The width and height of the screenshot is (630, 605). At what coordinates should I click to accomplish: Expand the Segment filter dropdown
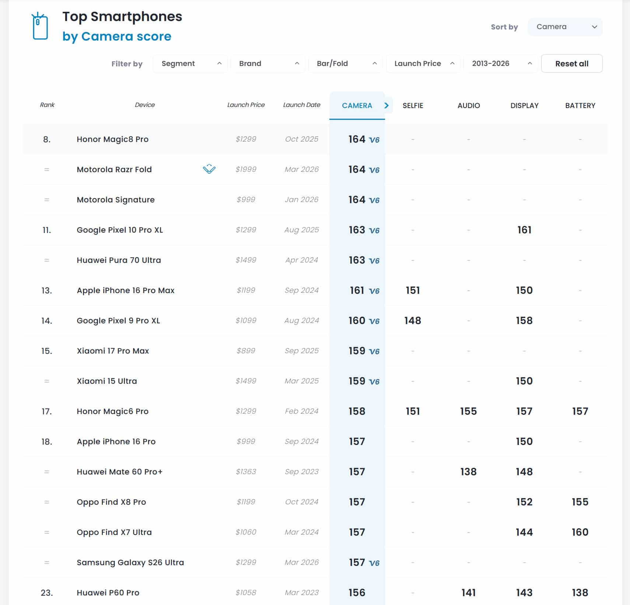point(190,63)
